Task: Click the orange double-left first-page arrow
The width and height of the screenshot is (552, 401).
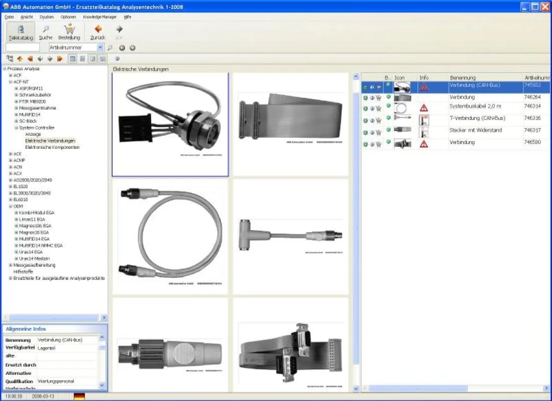Action: point(30,59)
